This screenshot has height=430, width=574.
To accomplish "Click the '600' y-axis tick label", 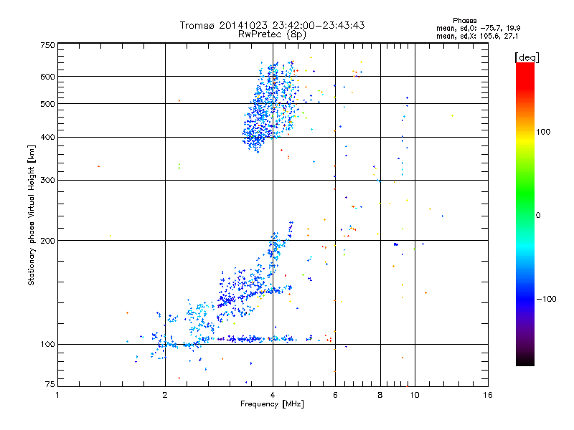I will [47, 77].
